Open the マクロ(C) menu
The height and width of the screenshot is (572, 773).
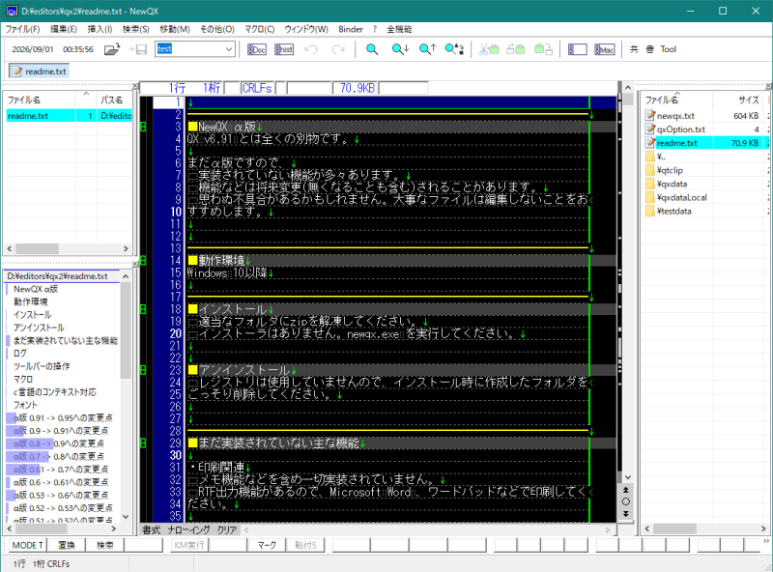coord(259,29)
